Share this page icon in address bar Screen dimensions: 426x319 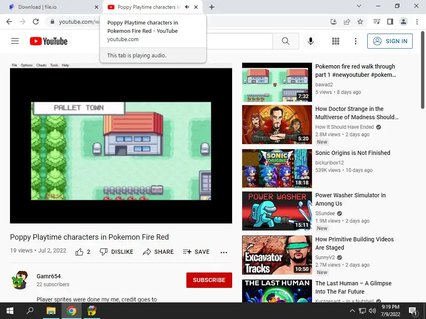click(347, 22)
